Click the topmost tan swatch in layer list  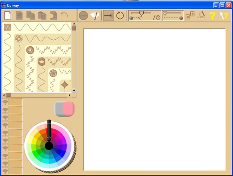pos(16,102)
